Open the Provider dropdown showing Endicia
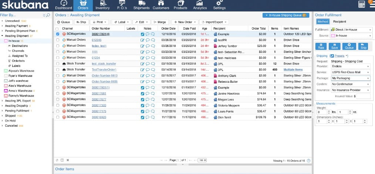 [351, 66]
